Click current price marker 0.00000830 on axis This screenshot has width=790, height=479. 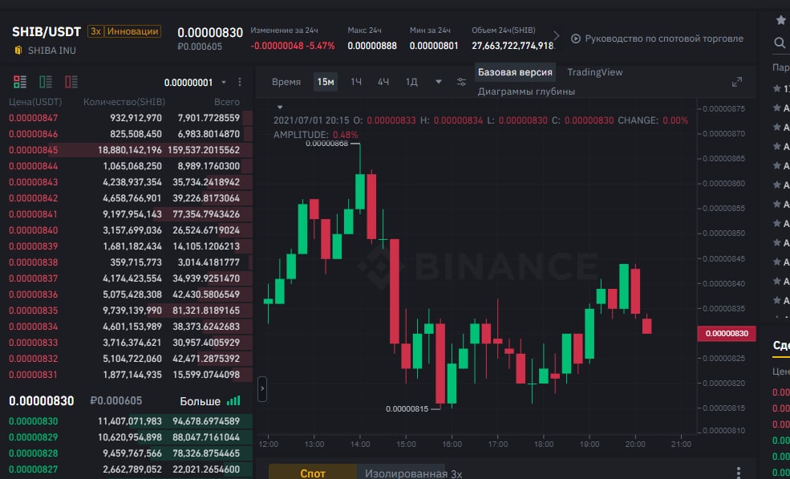[727, 333]
